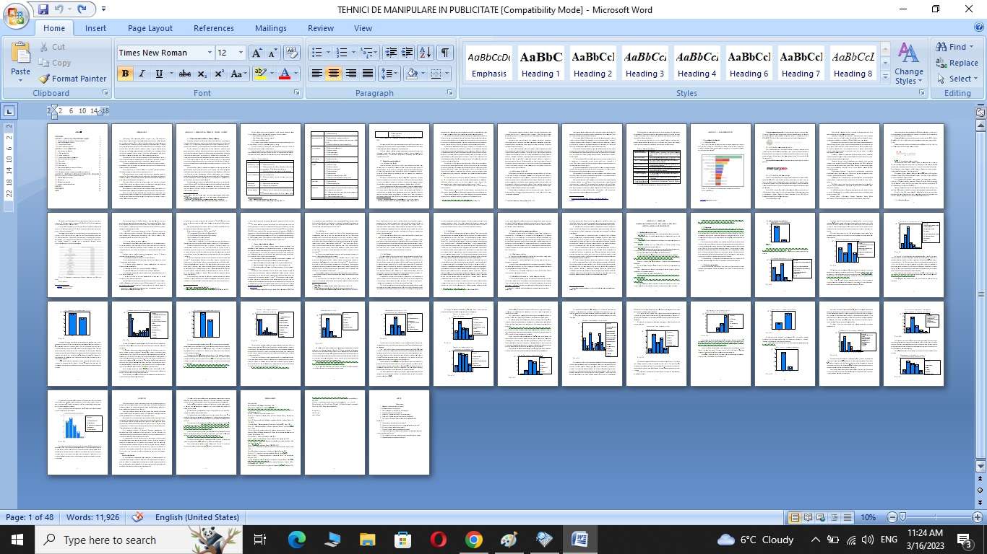987x554 pixels.
Task: Click the zoom in plus button
Action: pyautogui.click(x=978, y=517)
